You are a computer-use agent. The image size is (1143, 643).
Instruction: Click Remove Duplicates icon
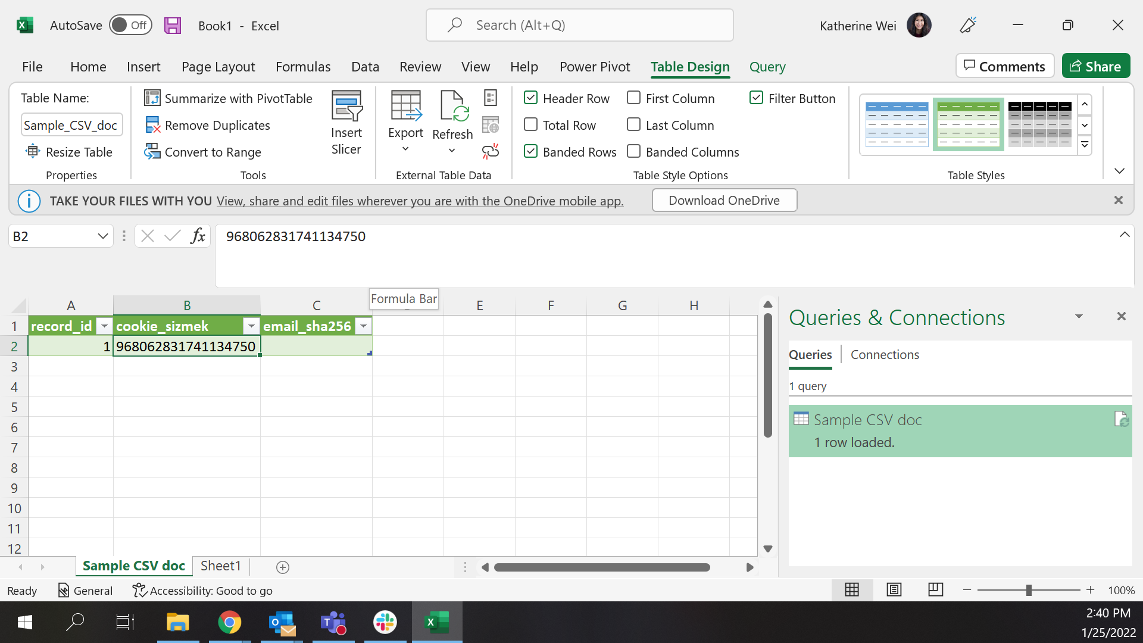[152, 125]
